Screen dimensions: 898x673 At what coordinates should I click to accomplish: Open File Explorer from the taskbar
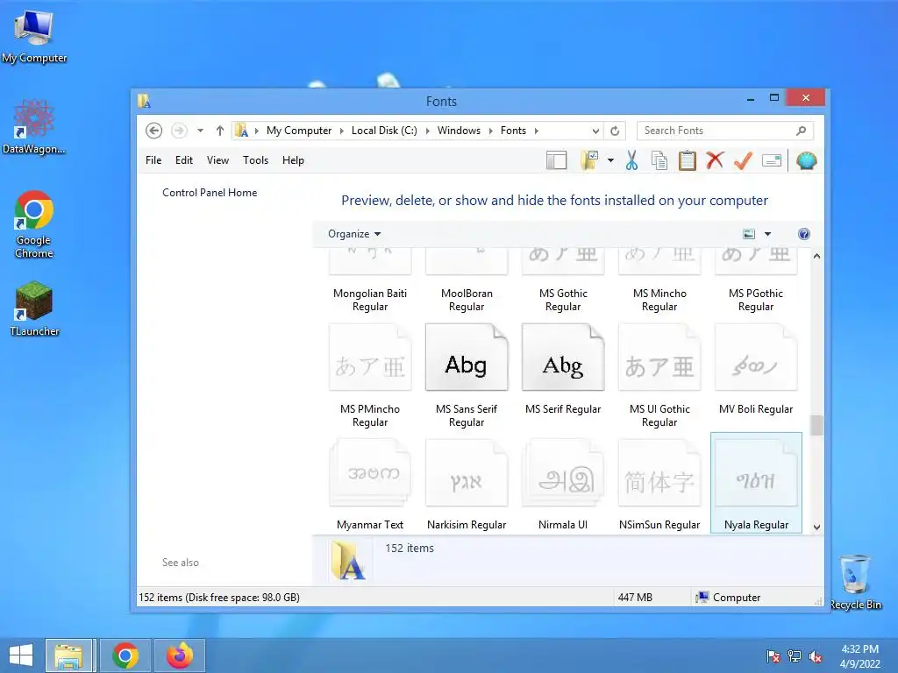click(x=68, y=655)
